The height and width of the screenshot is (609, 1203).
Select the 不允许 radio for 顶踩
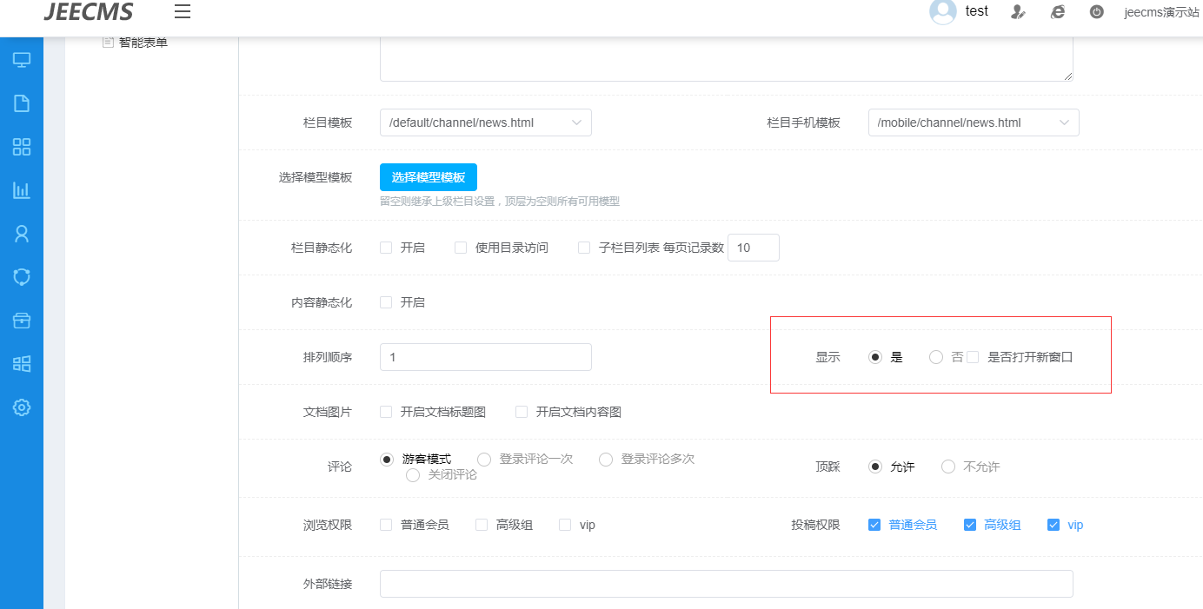click(948, 467)
